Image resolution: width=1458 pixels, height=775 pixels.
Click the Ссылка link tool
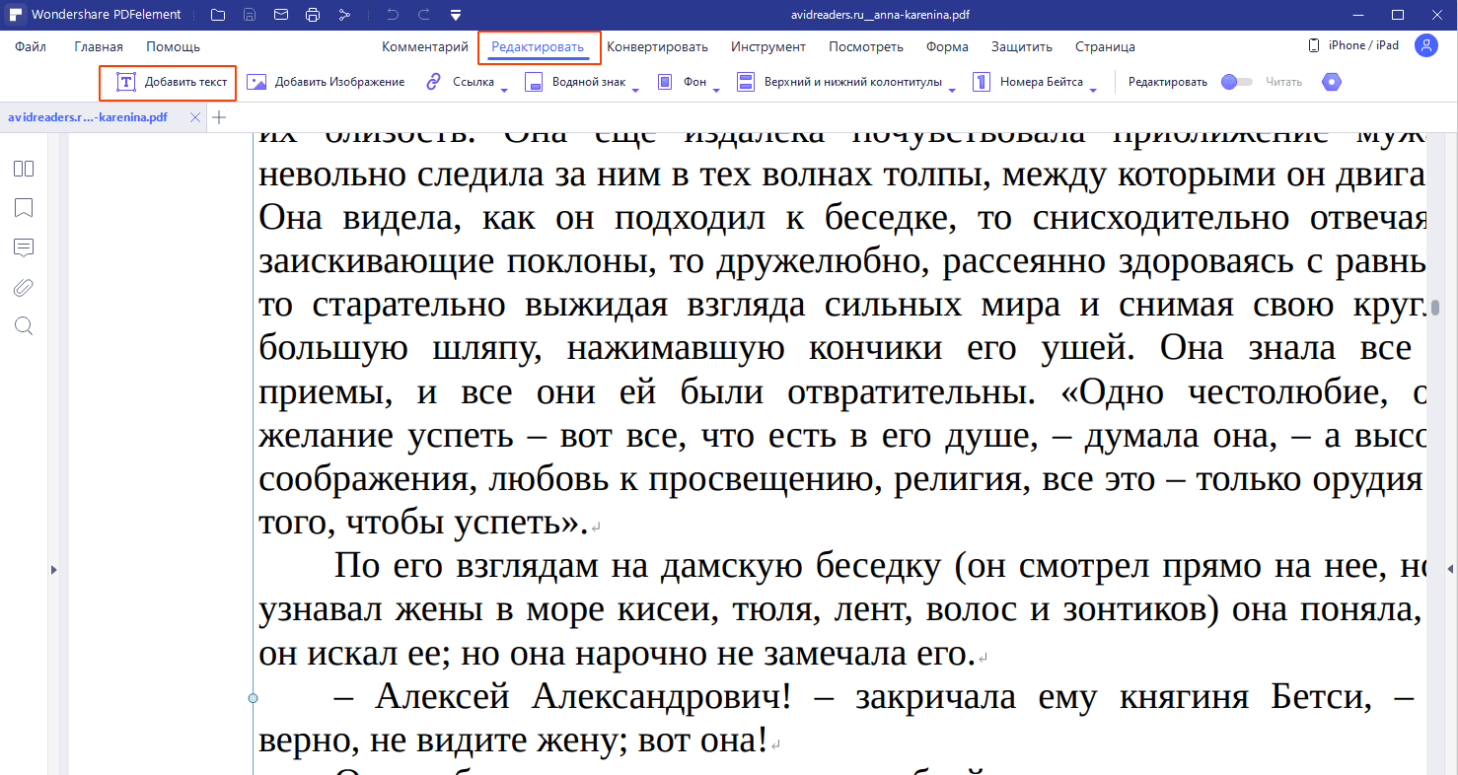[461, 82]
